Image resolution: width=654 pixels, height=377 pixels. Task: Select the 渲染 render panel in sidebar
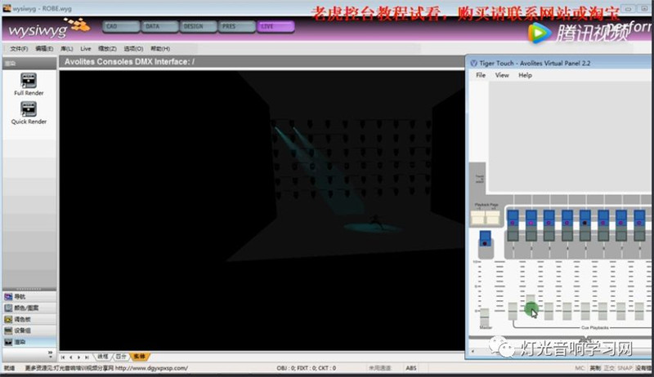[29, 342]
